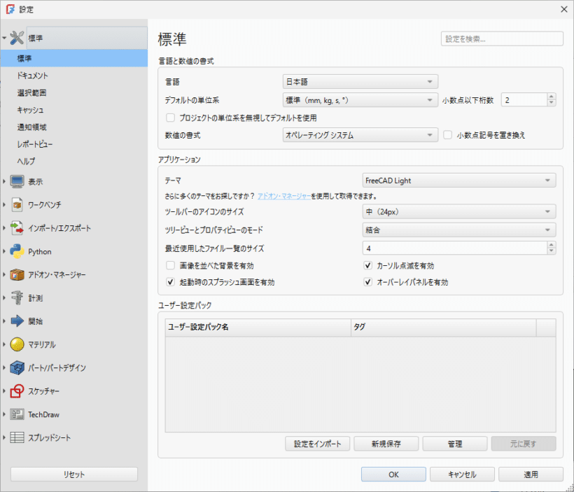Click the 小数点以下桁数 value field
Screen dimensions: 574x492
[x=524, y=100]
